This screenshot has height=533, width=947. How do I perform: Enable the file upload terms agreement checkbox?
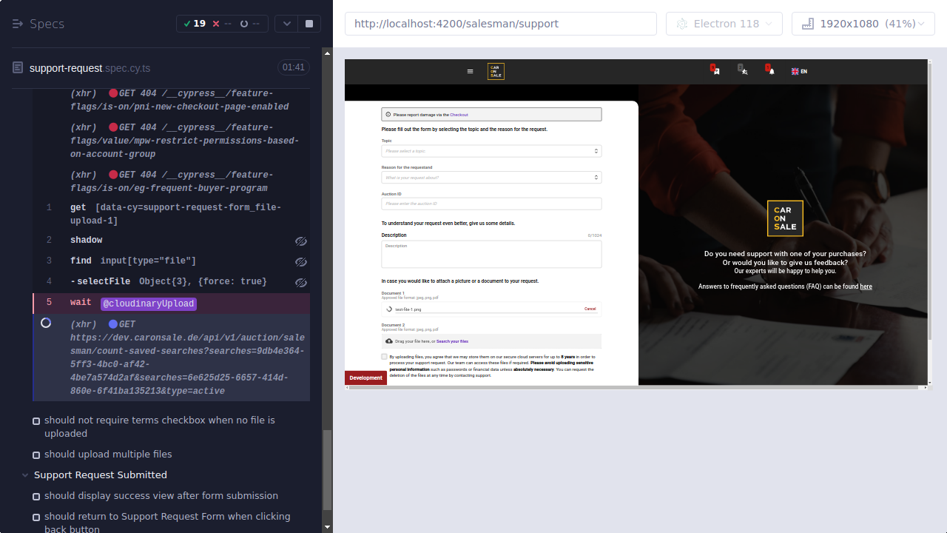382,356
